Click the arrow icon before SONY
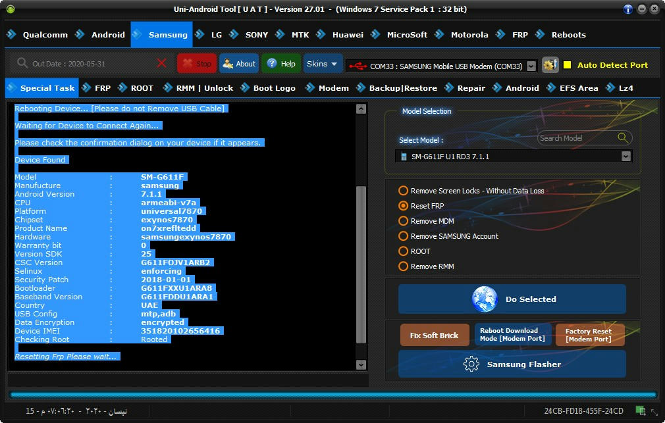The height and width of the screenshot is (423, 665). [x=234, y=34]
